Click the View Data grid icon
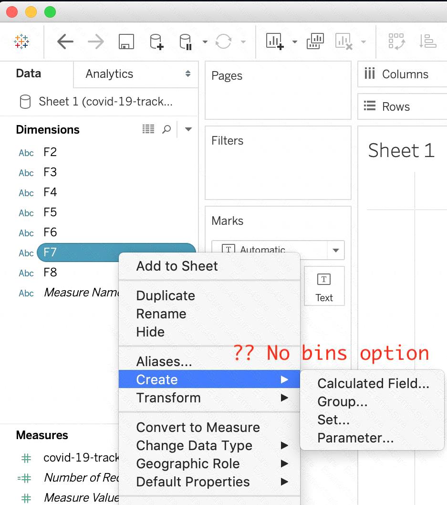This screenshot has height=505, width=447. tap(148, 129)
